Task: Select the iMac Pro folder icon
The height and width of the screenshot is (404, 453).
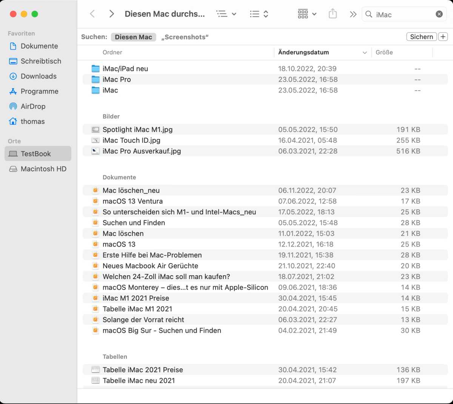Action: pyautogui.click(x=96, y=79)
